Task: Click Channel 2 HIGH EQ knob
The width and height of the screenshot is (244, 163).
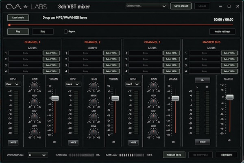Action: (x=94, y=102)
